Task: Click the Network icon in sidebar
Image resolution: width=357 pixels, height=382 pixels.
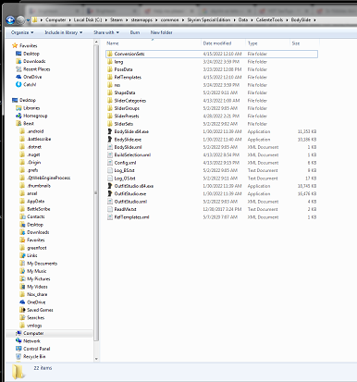Action: (x=18, y=340)
